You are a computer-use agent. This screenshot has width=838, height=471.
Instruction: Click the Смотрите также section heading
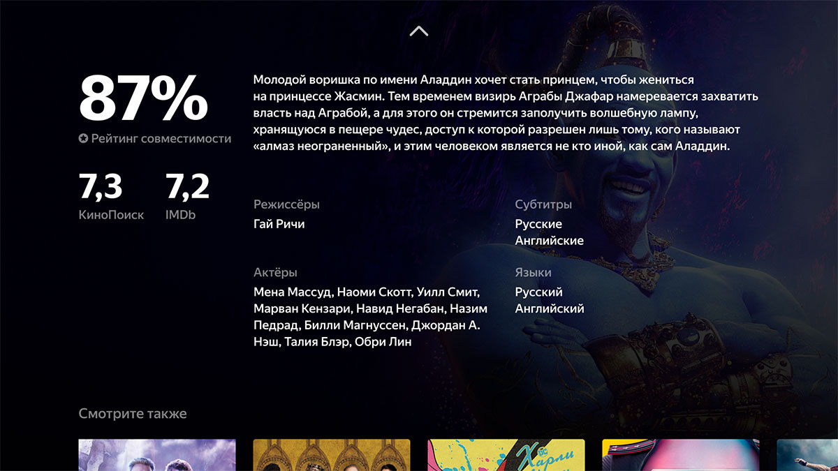(133, 414)
